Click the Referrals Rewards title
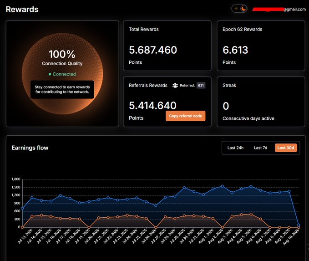The image size is (309, 261). [148, 86]
